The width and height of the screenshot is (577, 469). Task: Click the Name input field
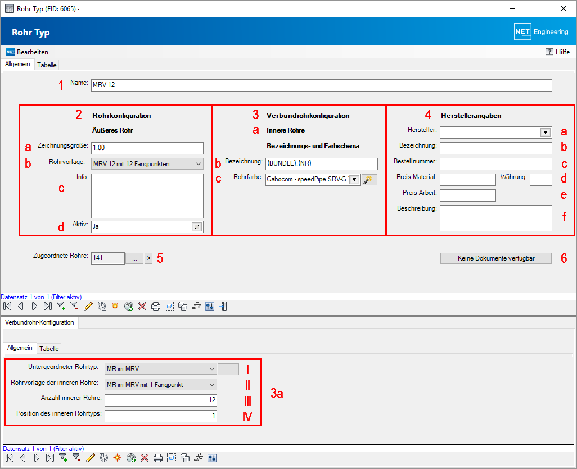point(322,85)
